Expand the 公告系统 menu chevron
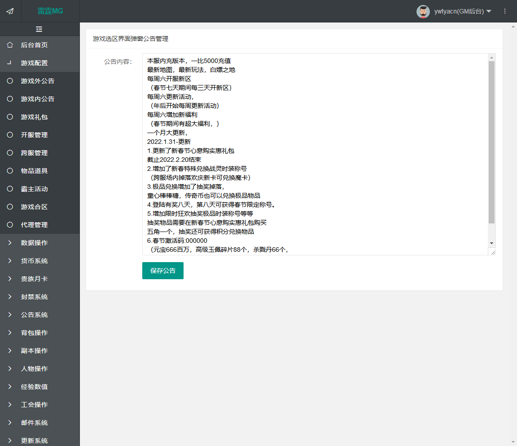This screenshot has width=517, height=446. click(10, 315)
